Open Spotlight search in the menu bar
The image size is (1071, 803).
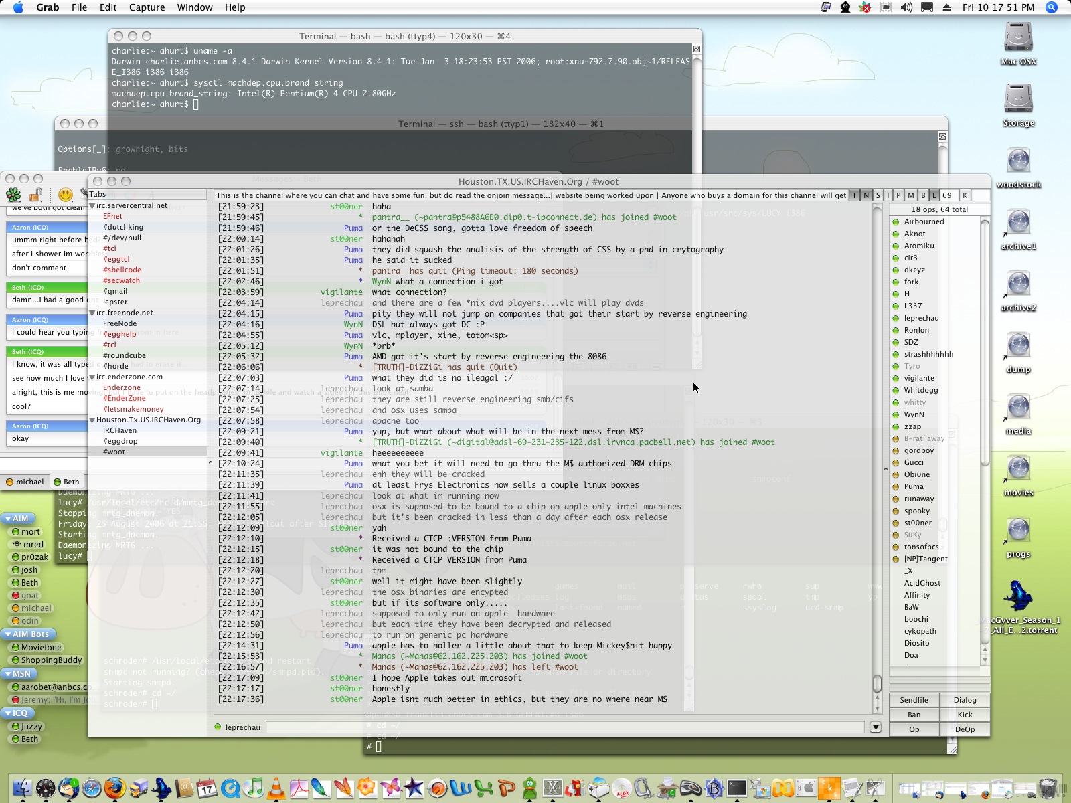1052,7
